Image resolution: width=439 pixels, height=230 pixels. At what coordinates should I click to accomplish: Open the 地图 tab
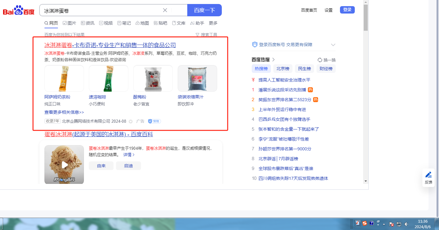click(142, 23)
